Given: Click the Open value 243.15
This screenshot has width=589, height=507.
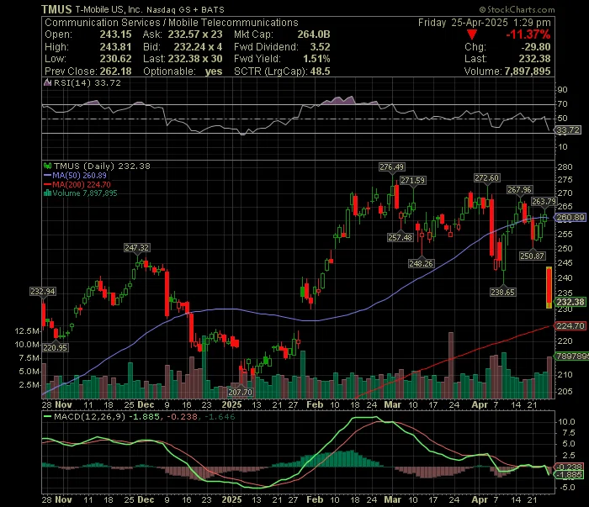Looking at the screenshot, I should tap(116, 34).
